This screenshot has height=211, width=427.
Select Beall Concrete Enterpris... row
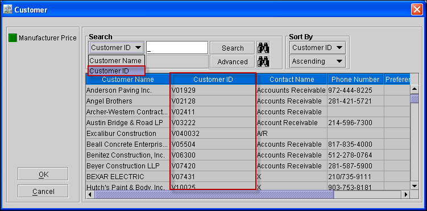[248, 144]
